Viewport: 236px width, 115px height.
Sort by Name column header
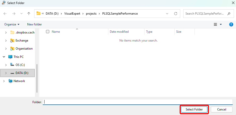(56, 32)
